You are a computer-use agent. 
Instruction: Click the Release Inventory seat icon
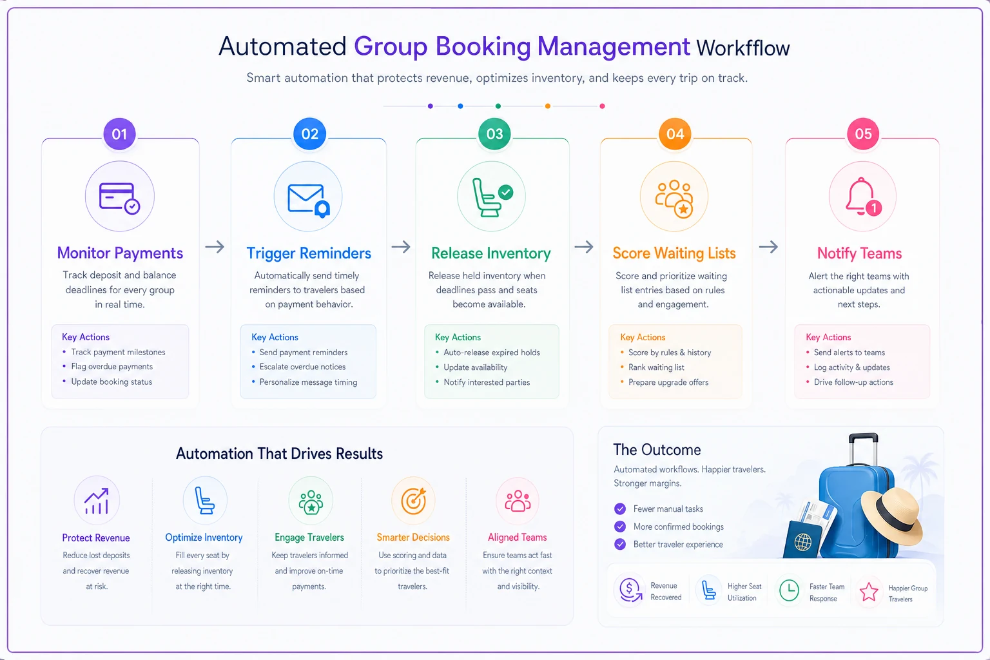pyautogui.click(x=491, y=197)
